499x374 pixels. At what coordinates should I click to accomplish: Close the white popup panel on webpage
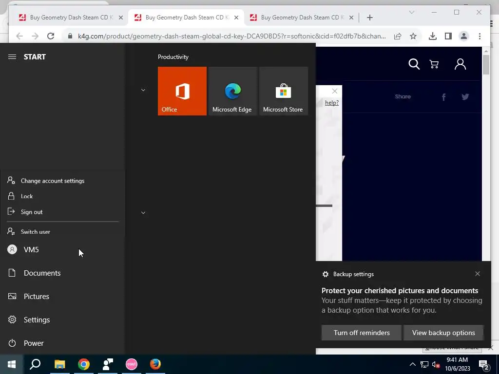pyautogui.click(x=334, y=91)
